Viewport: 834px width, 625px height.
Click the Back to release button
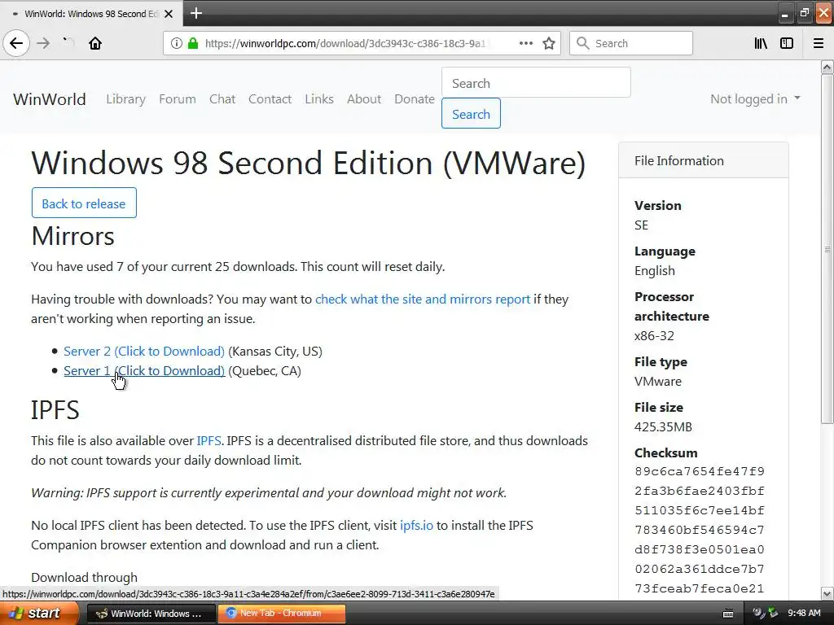click(84, 203)
